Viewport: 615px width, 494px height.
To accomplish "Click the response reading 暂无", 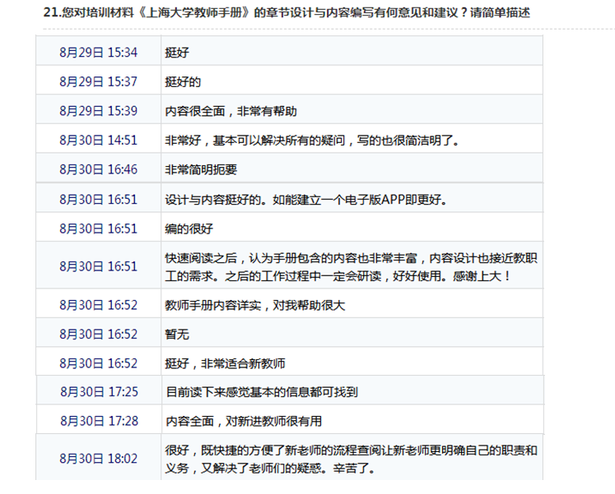I will click(x=177, y=335).
